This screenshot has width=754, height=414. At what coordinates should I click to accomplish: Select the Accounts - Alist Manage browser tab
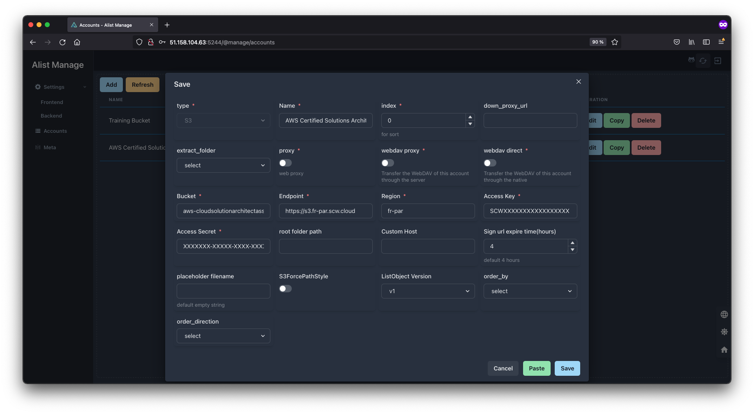(x=112, y=25)
